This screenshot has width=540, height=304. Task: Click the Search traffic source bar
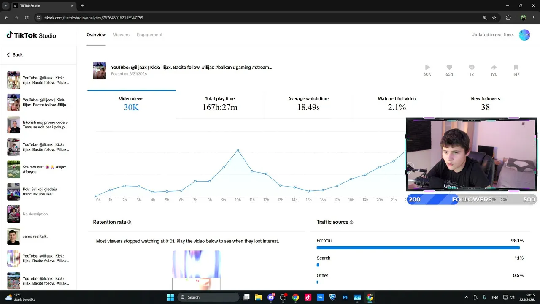pos(318,265)
